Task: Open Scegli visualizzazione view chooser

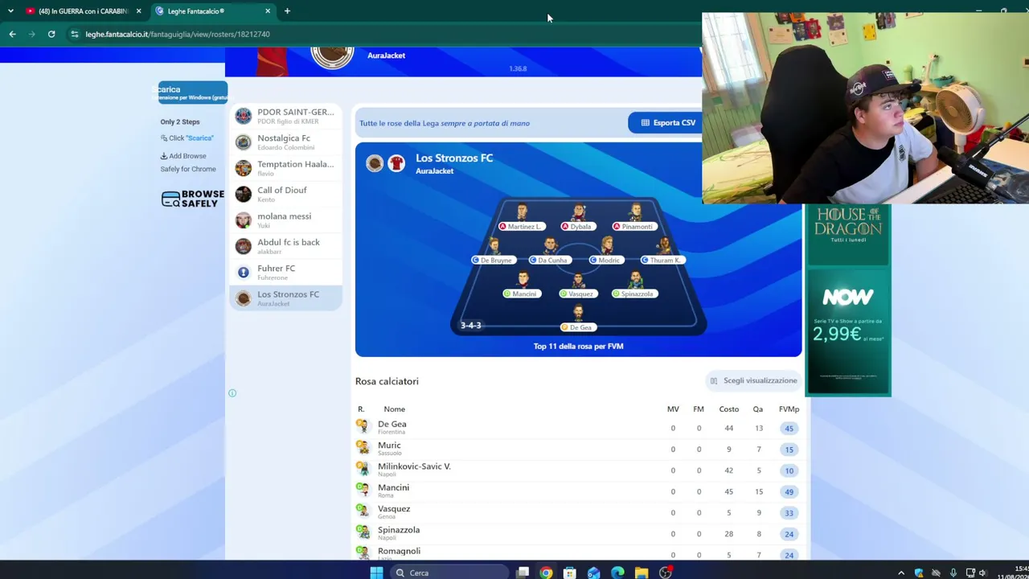Action: (753, 380)
